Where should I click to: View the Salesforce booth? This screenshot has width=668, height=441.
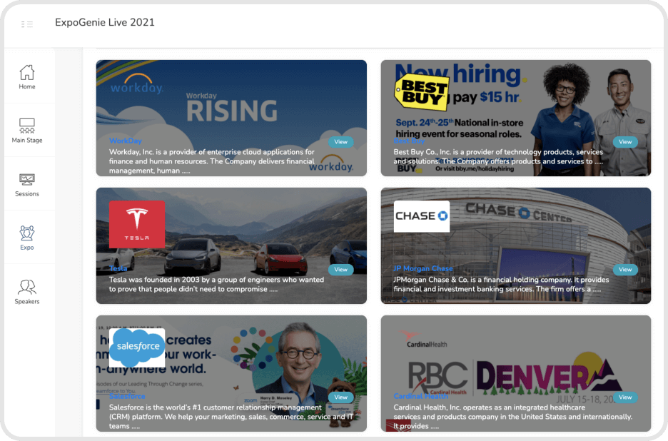point(341,397)
